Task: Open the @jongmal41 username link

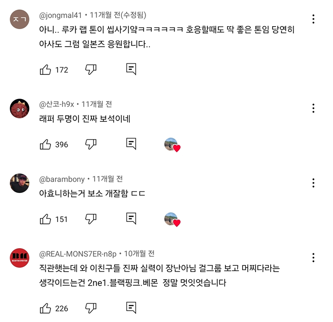Action: [60, 15]
